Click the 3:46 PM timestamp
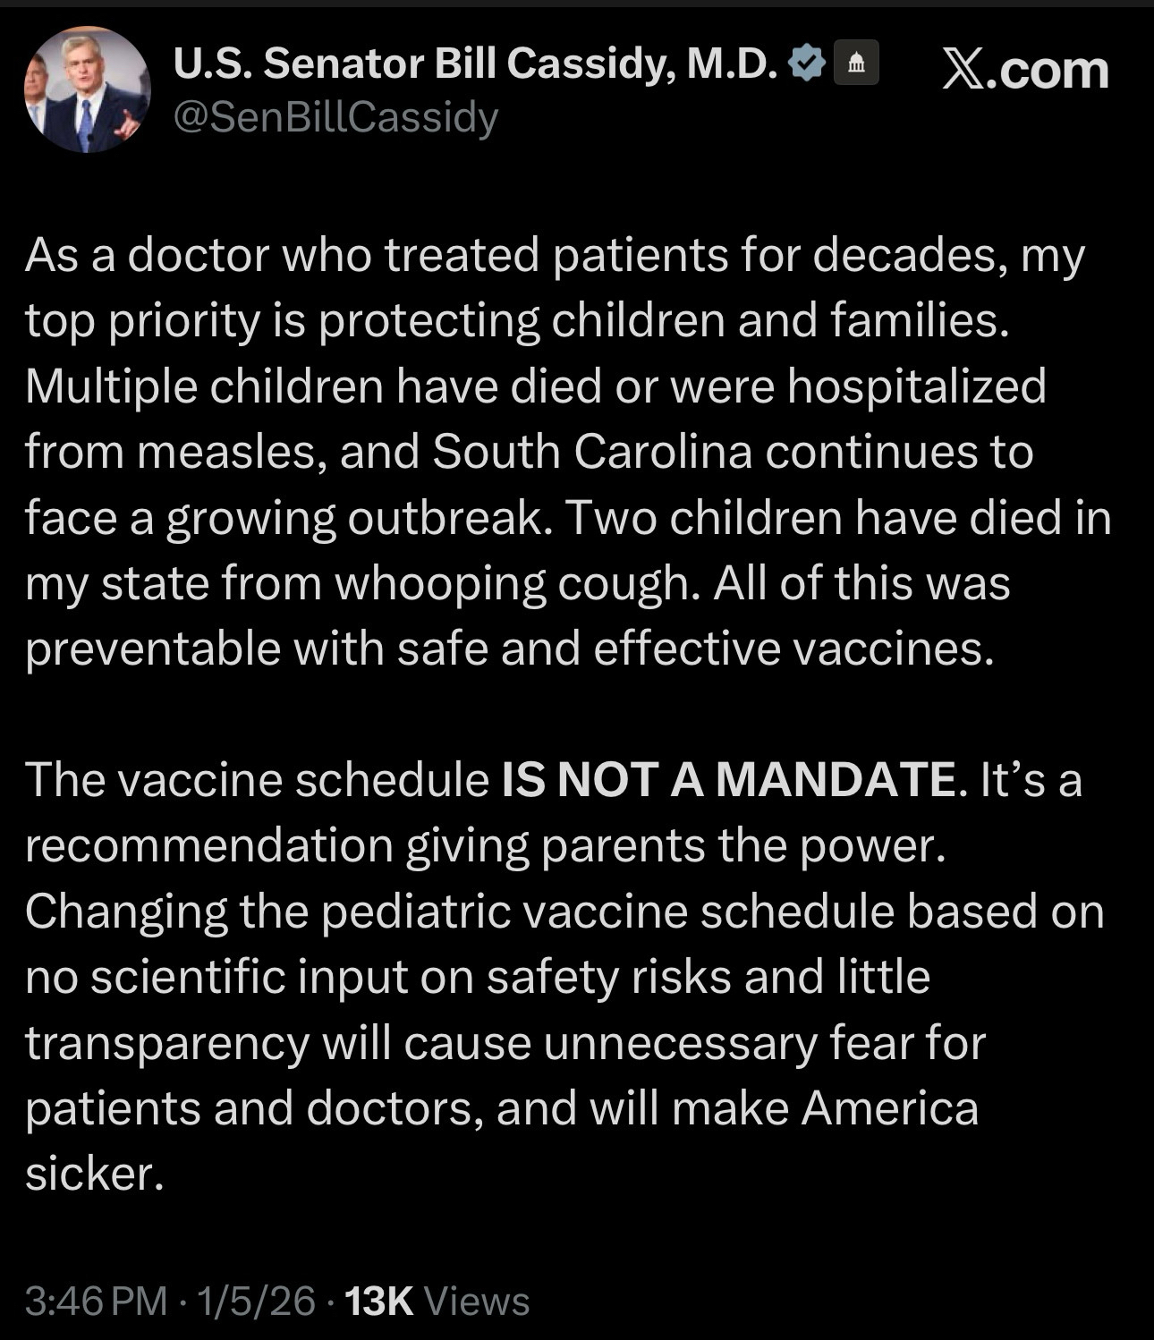Viewport: 1154px width, 1340px height. [96, 1301]
